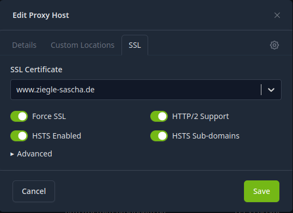Disable the HTTP/2 Support switch

[159, 116]
